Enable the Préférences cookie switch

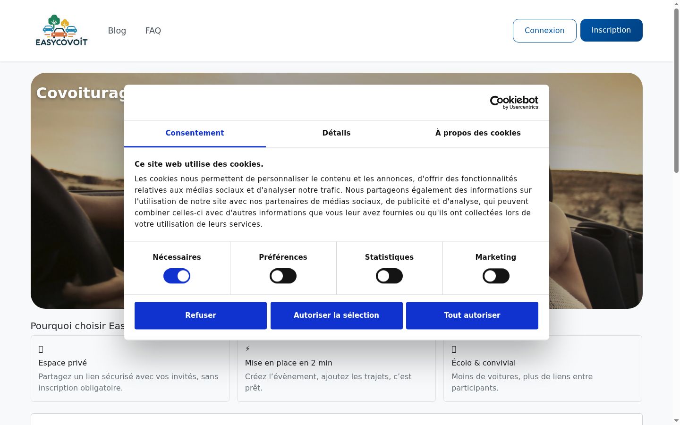283,276
